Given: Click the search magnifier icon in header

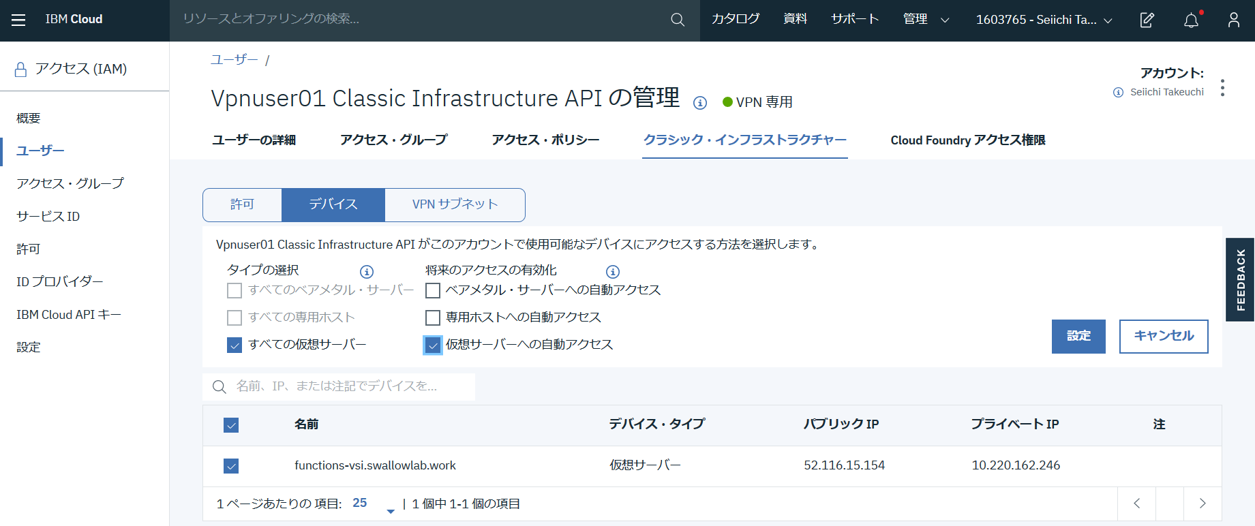Looking at the screenshot, I should coord(678,20).
